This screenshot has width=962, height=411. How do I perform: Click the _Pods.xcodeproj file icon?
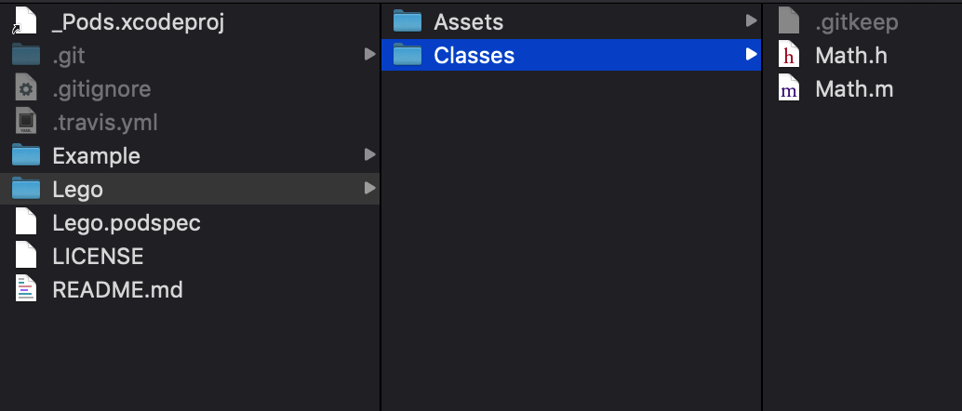25,20
